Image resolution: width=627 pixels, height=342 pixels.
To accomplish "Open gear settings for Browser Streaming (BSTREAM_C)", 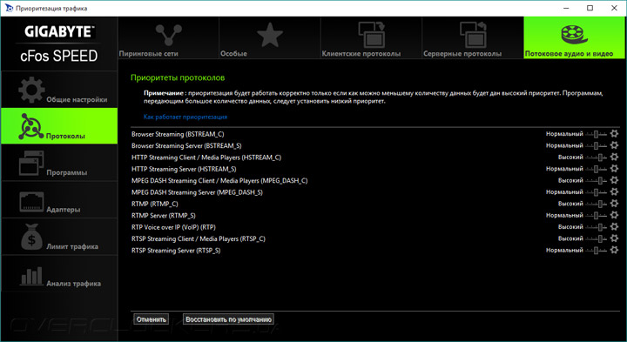I will 614,134.
